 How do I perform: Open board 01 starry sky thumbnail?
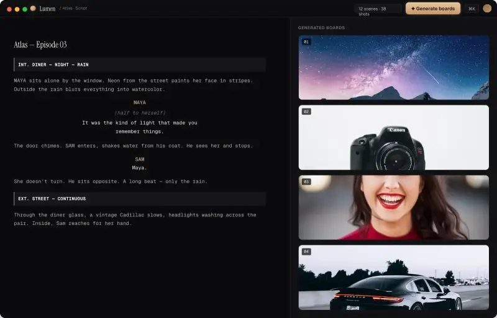point(394,68)
